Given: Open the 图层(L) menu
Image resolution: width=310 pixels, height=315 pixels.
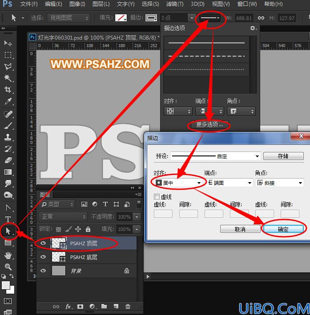Looking at the screenshot, I should click(101, 4).
